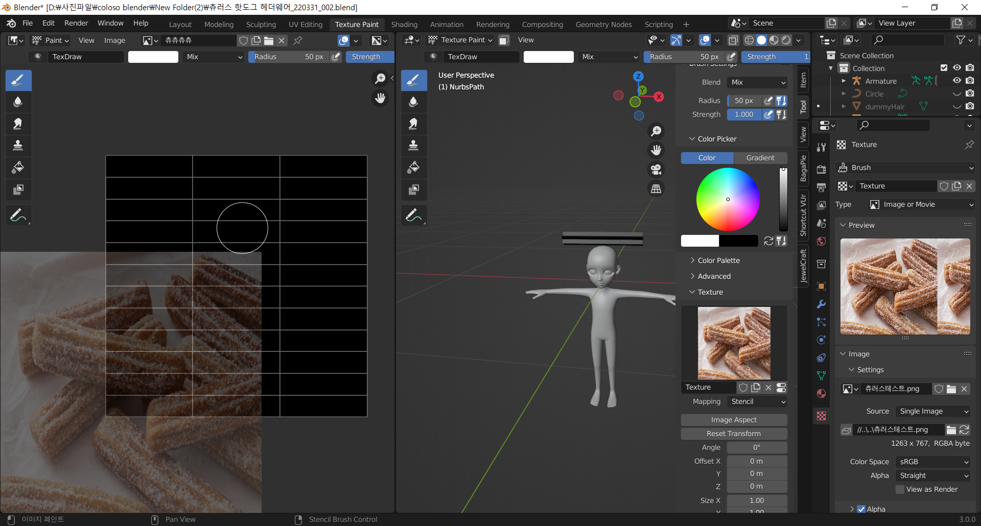Open the Modifiers wrench properties tab
Screen dimensions: 981x526
coord(821,304)
